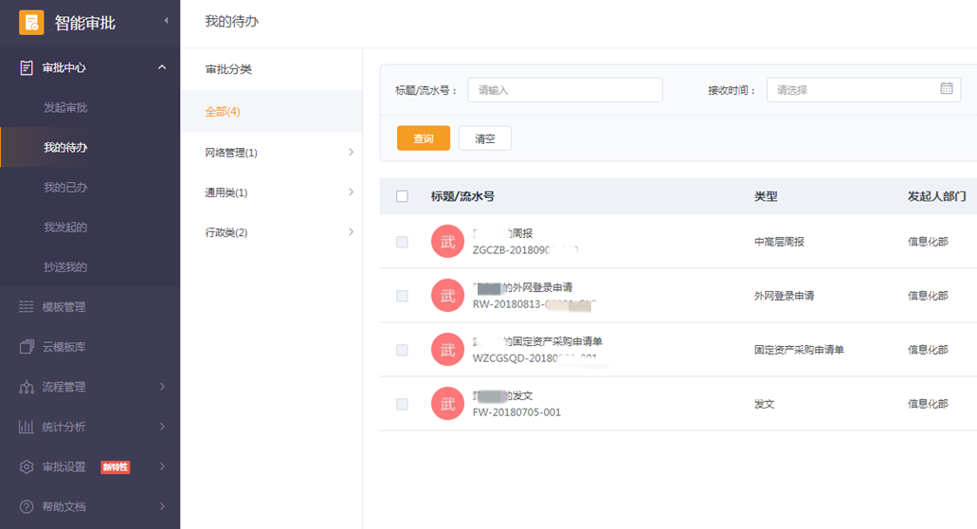Expand the 网络管理(1) category
The height and width of the screenshot is (529, 977).
click(351, 153)
